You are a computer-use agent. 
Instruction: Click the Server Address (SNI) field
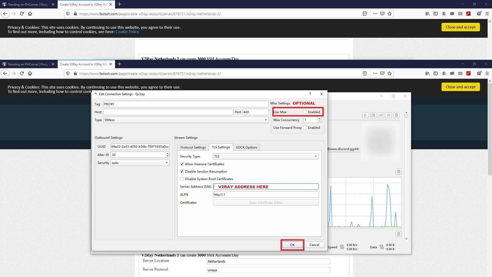click(266, 187)
